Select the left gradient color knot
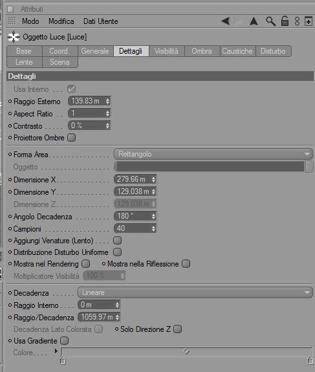 click(x=62, y=360)
